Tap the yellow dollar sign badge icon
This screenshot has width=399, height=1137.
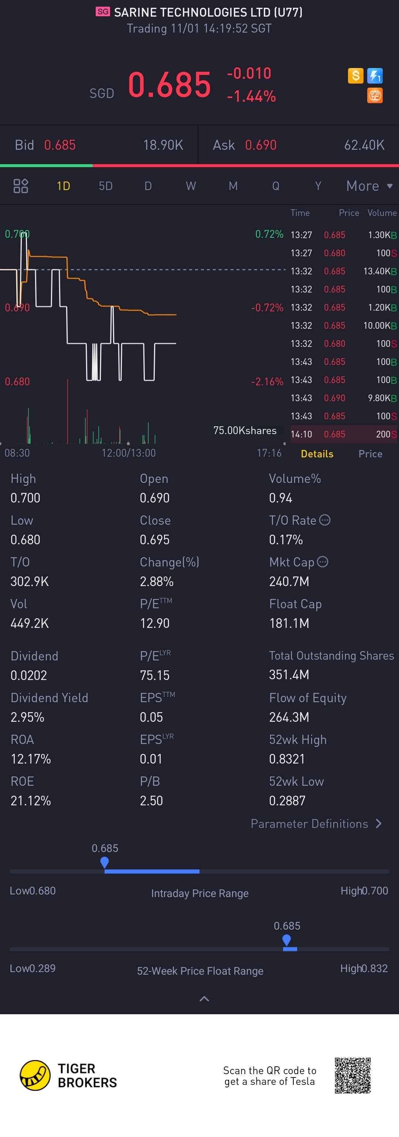point(355,75)
